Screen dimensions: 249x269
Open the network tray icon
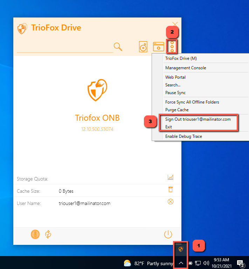coord(198,263)
